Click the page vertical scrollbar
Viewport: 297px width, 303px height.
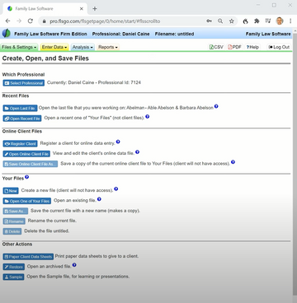tap(295, 165)
